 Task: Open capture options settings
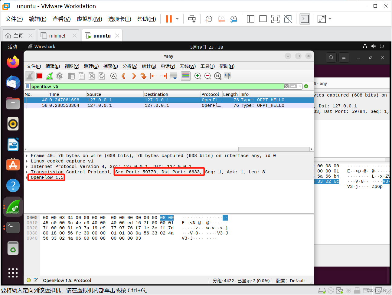click(59, 76)
